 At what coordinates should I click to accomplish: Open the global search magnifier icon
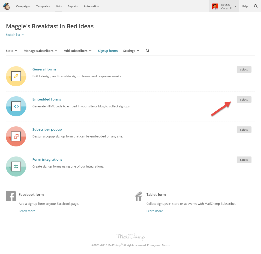click(256, 6)
